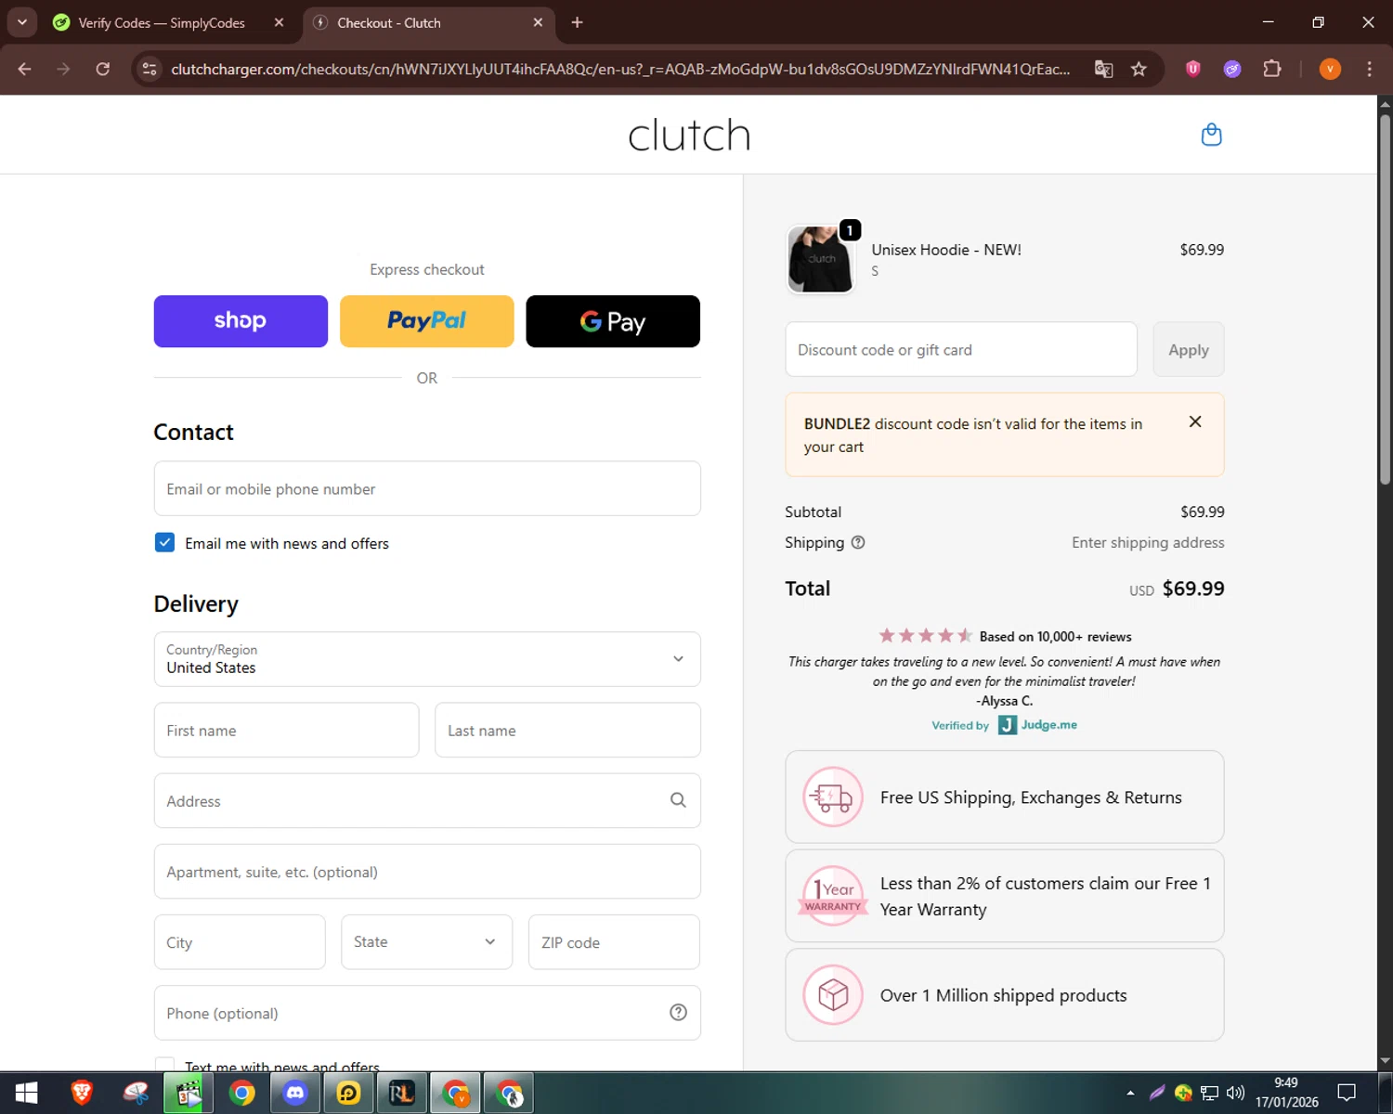1393x1114 pixels.
Task: Click the Address input field
Action: (x=427, y=800)
